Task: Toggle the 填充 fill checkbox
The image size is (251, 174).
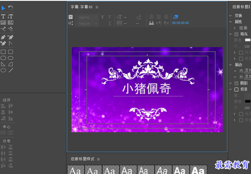Action: click(236, 34)
